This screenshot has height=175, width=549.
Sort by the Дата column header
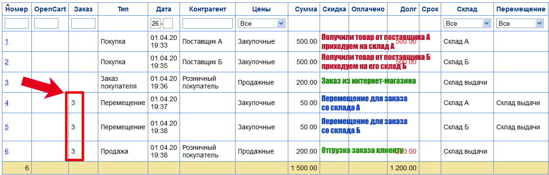[x=163, y=10]
